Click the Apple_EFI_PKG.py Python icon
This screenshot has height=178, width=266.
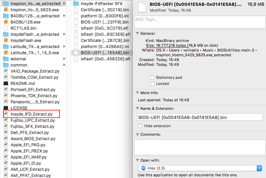pos(6,145)
